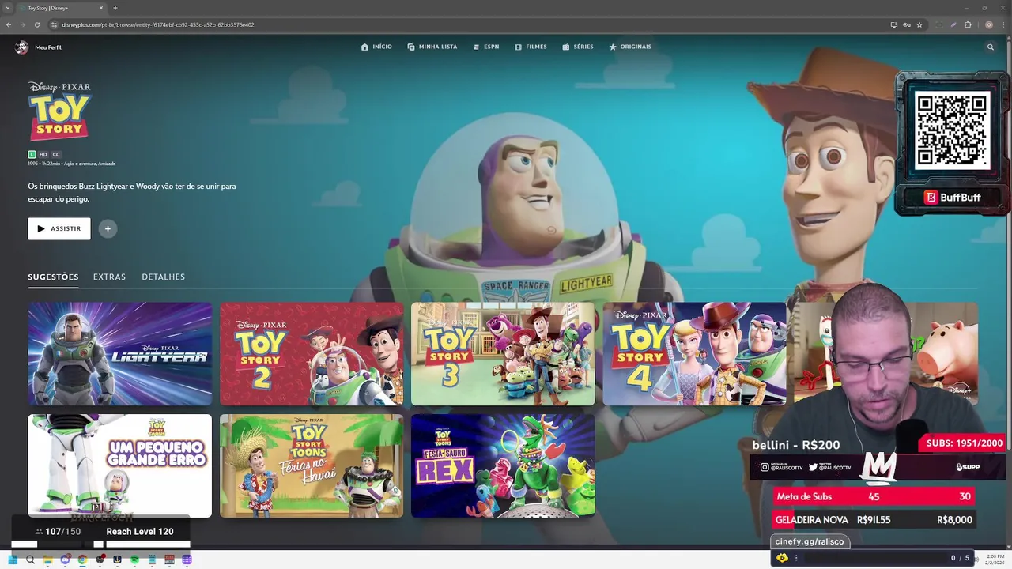Open the Windows Start menu
The width and height of the screenshot is (1012, 569).
coord(13,560)
